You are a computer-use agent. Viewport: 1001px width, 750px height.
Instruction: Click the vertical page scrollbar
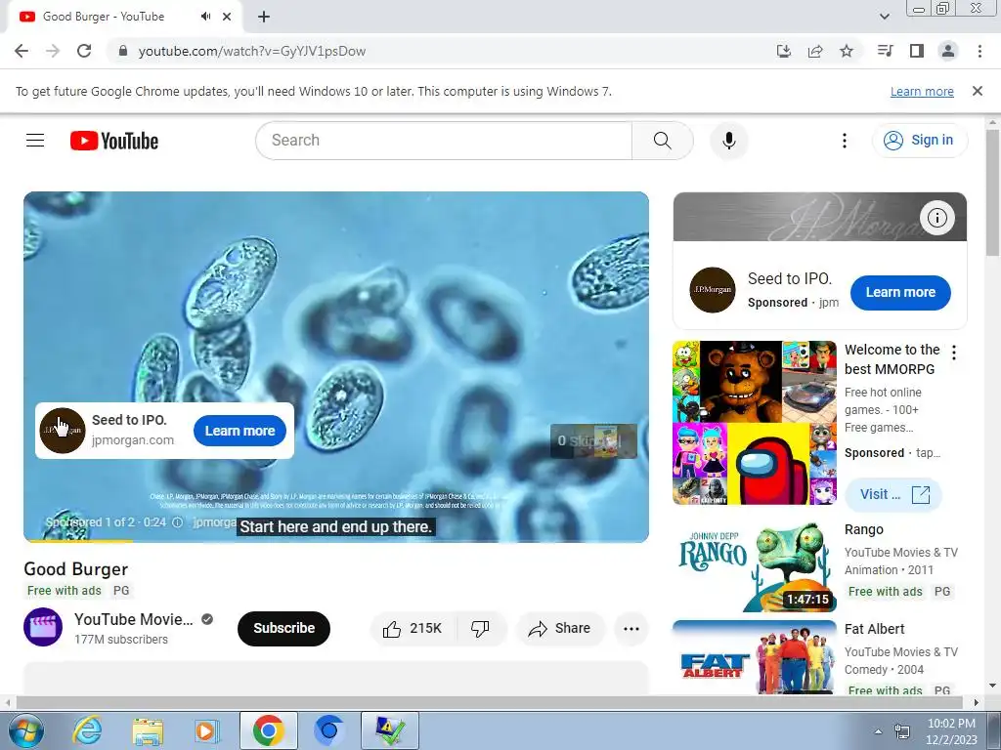point(993,191)
